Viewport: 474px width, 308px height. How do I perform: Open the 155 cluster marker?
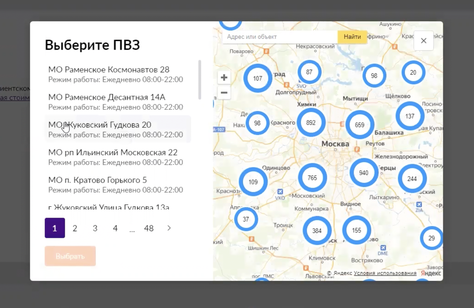356,230
